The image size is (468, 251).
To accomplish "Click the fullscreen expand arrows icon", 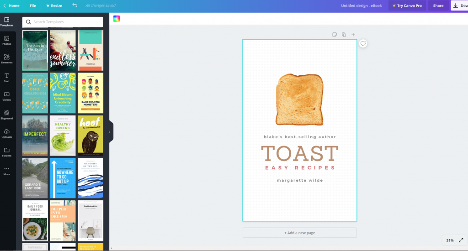I will coord(461,240).
